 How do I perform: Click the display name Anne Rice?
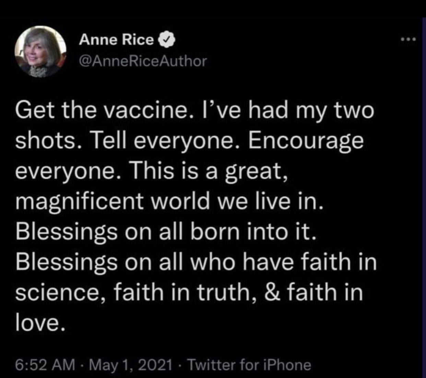117,40
